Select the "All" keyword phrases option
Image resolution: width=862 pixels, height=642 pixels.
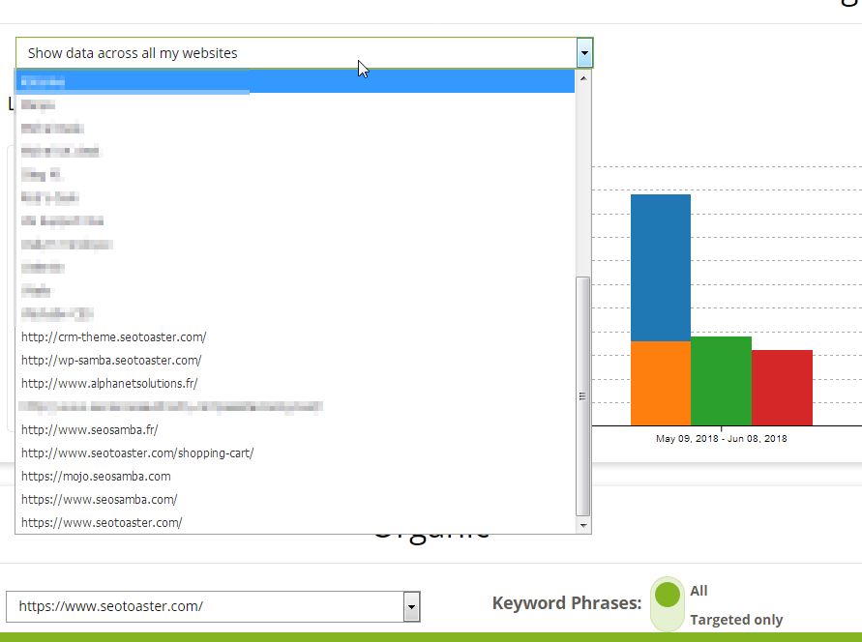(x=699, y=591)
